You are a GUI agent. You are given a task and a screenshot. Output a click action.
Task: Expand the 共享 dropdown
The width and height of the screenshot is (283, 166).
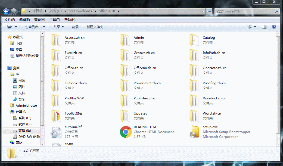58,27
